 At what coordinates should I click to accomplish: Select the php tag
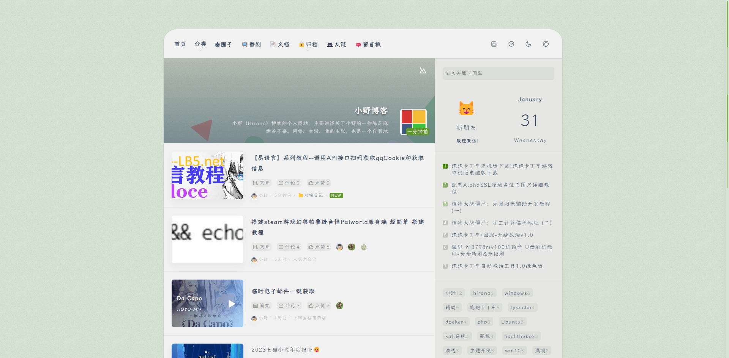484,322
